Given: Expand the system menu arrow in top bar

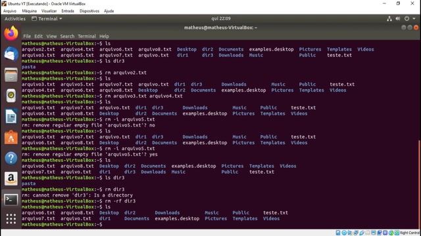Looking at the screenshot, I should (x=414, y=19).
